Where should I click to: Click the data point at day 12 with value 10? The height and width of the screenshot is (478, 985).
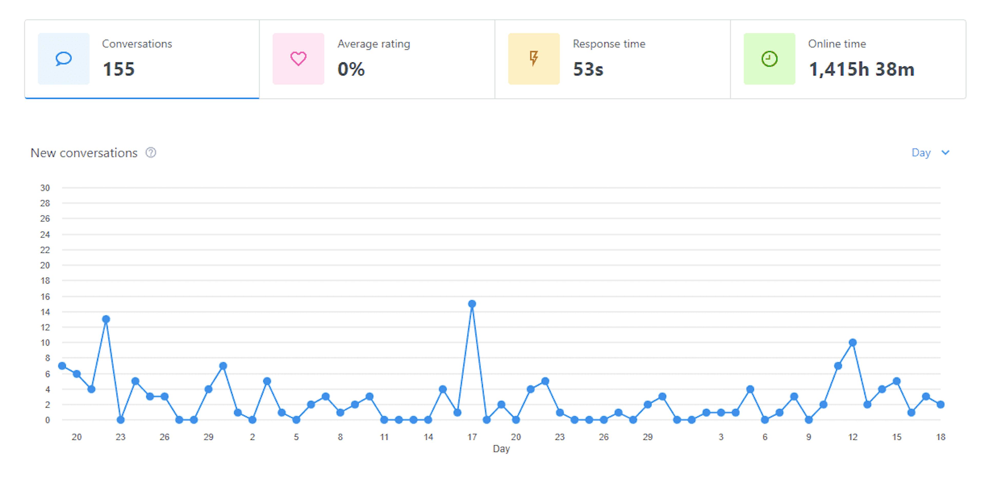click(x=852, y=342)
